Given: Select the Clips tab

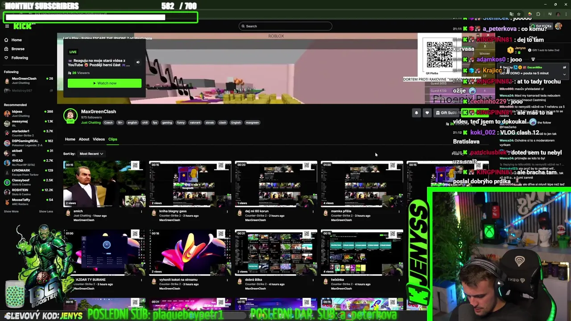Looking at the screenshot, I should [x=112, y=139].
